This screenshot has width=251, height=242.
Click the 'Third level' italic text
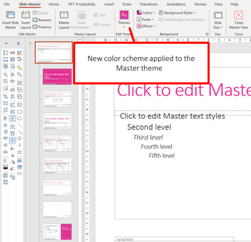click(148, 137)
